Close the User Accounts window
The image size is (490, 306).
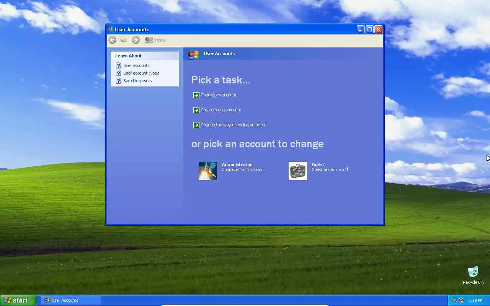(378, 29)
